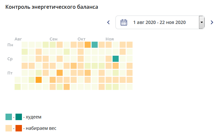219x135 pixels.
Task: Click the dark teal legend swatch
Action: (19, 117)
